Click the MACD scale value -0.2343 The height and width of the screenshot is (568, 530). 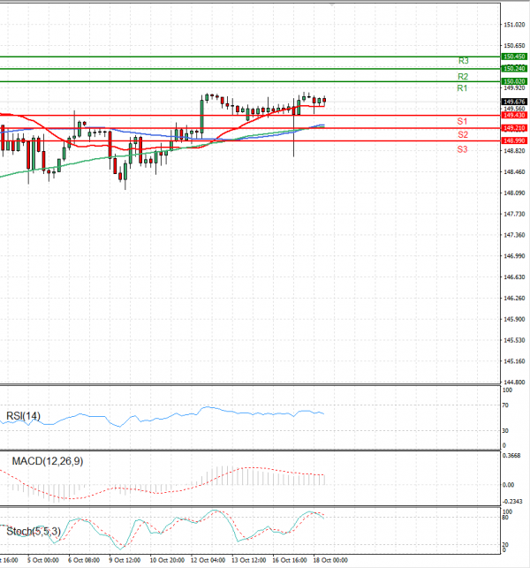click(512, 502)
